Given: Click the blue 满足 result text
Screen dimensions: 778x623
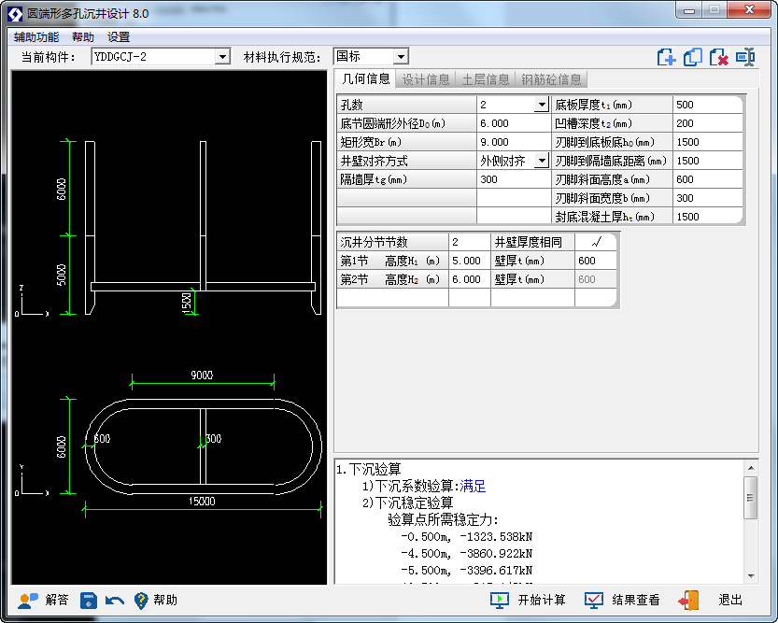Looking at the screenshot, I should 473,486.
